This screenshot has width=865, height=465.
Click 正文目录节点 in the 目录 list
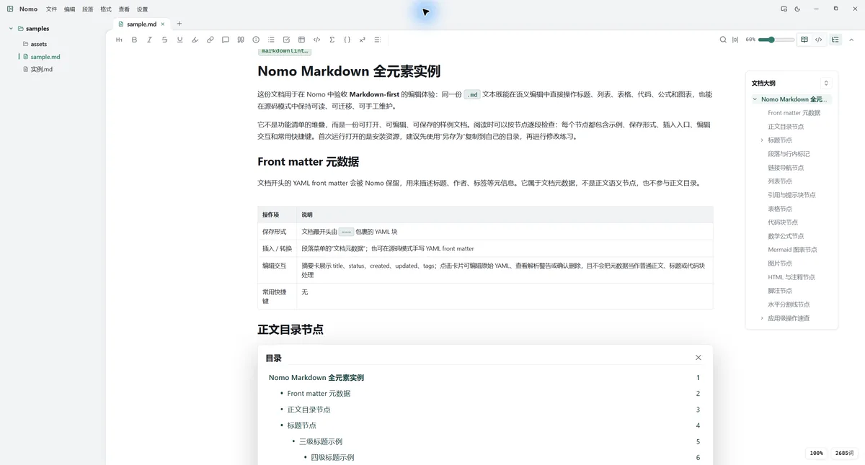click(x=309, y=410)
